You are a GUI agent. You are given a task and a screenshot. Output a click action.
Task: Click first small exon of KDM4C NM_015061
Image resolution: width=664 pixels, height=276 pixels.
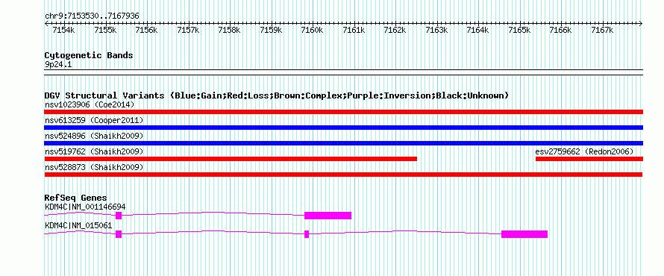pyautogui.click(x=119, y=234)
